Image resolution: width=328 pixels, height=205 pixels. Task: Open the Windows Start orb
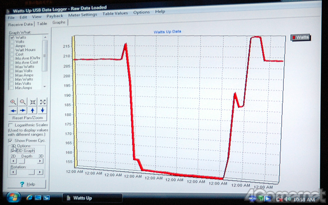click(14, 197)
